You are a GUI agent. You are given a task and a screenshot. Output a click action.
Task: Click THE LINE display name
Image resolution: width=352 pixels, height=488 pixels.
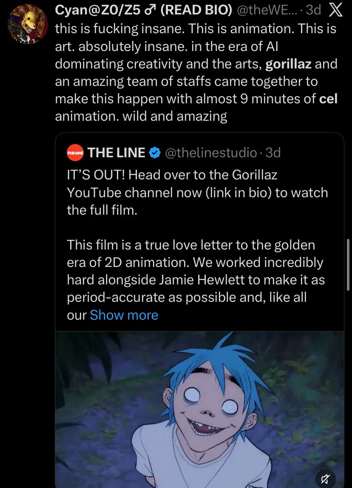click(x=116, y=153)
